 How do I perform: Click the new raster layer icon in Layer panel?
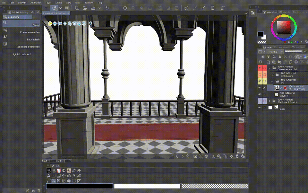tap(268, 62)
